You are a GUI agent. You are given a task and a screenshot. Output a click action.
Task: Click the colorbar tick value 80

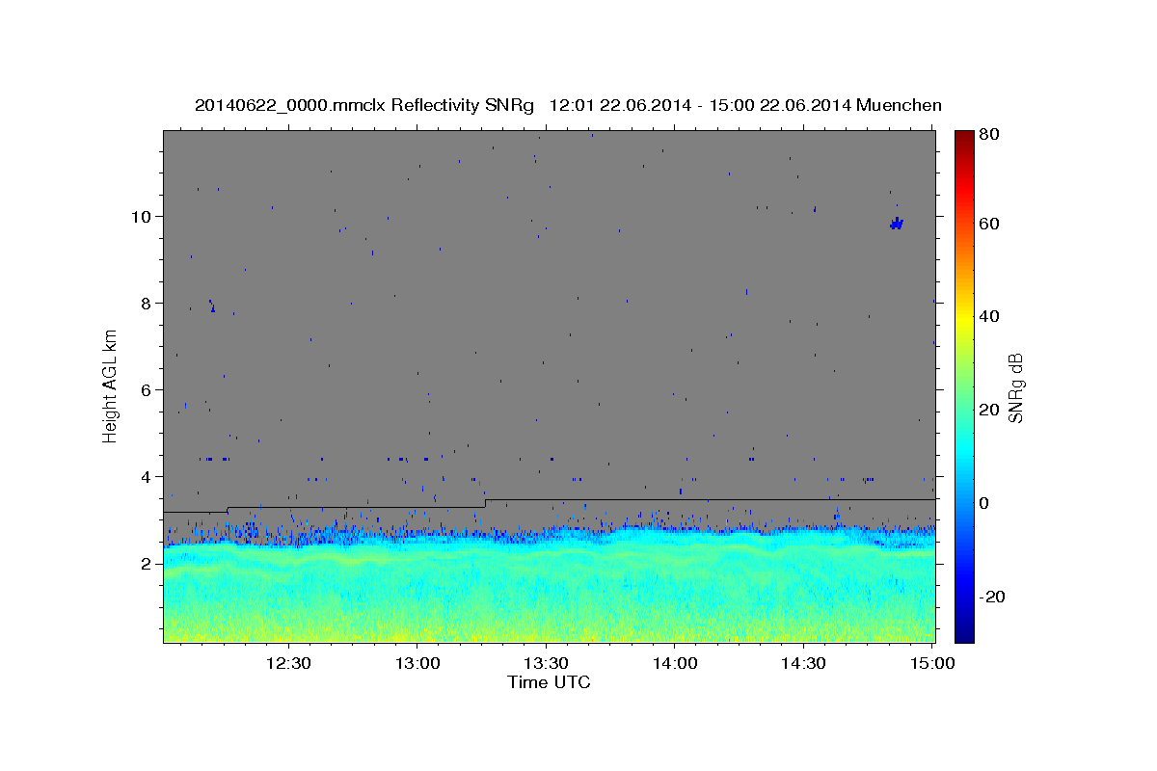990,135
